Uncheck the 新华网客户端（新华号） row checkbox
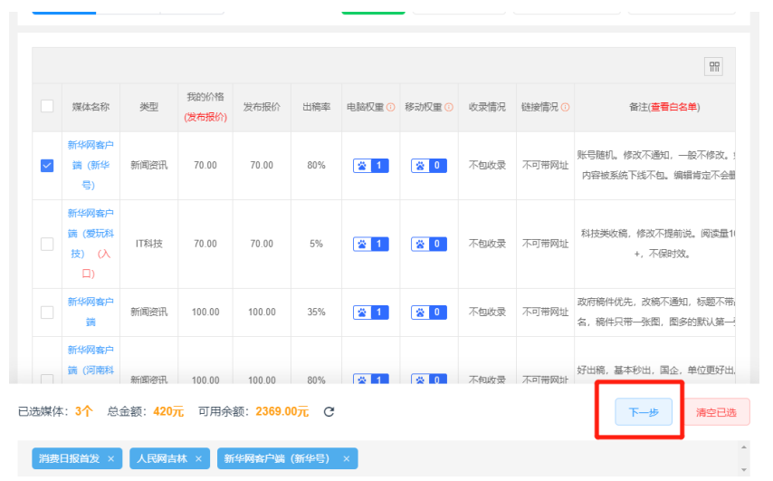This screenshot has height=481, width=773. click(x=47, y=166)
